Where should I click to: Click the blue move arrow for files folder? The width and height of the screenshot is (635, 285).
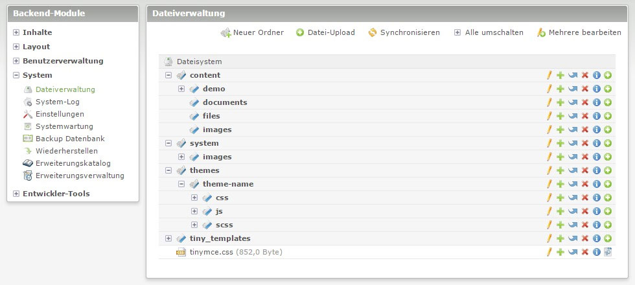[573, 117]
